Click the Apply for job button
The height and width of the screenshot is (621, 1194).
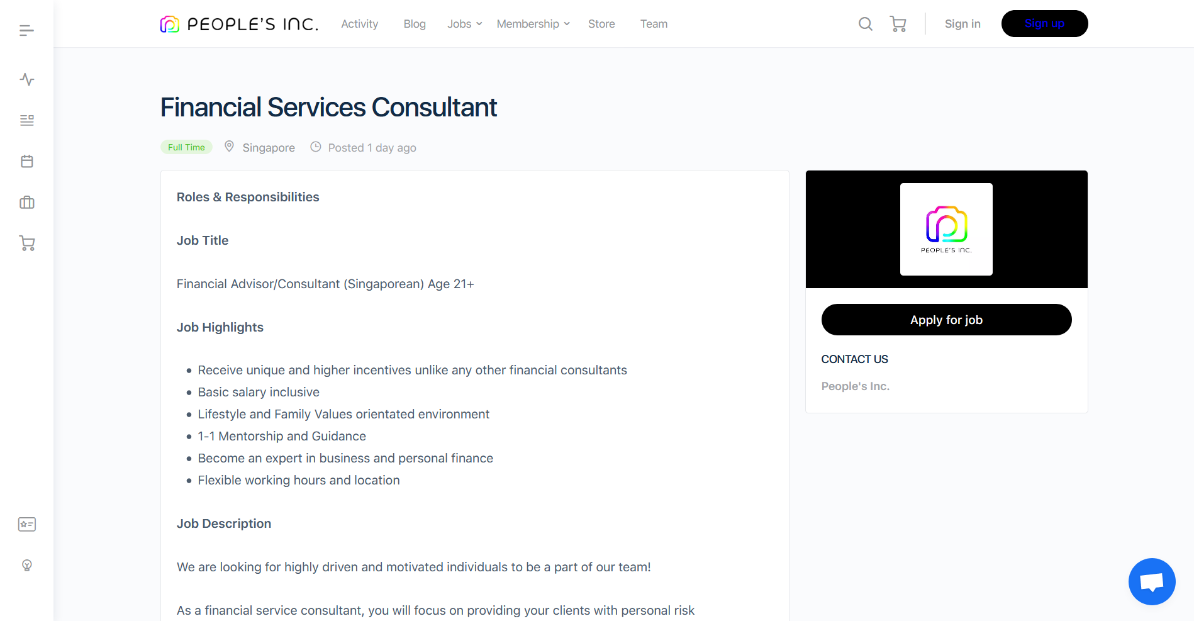(946, 320)
